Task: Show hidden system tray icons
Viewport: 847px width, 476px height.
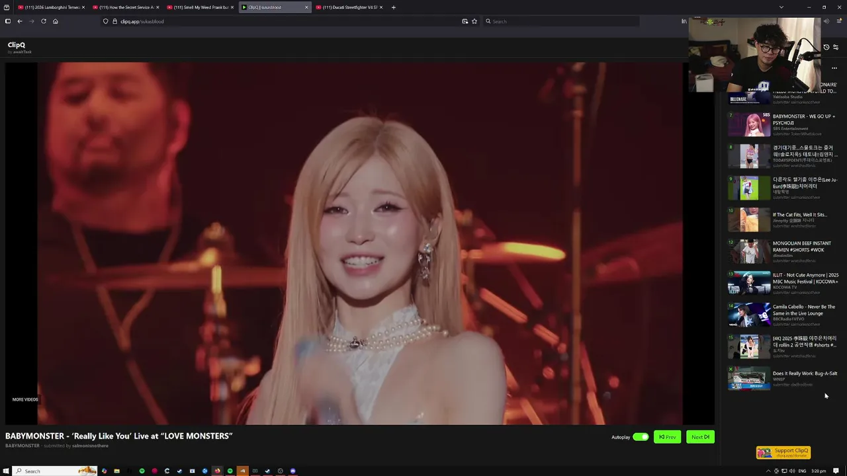Action: (768, 471)
